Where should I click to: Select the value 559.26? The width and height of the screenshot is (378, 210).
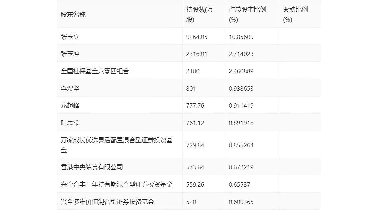pyautogui.click(x=195, y=184)
